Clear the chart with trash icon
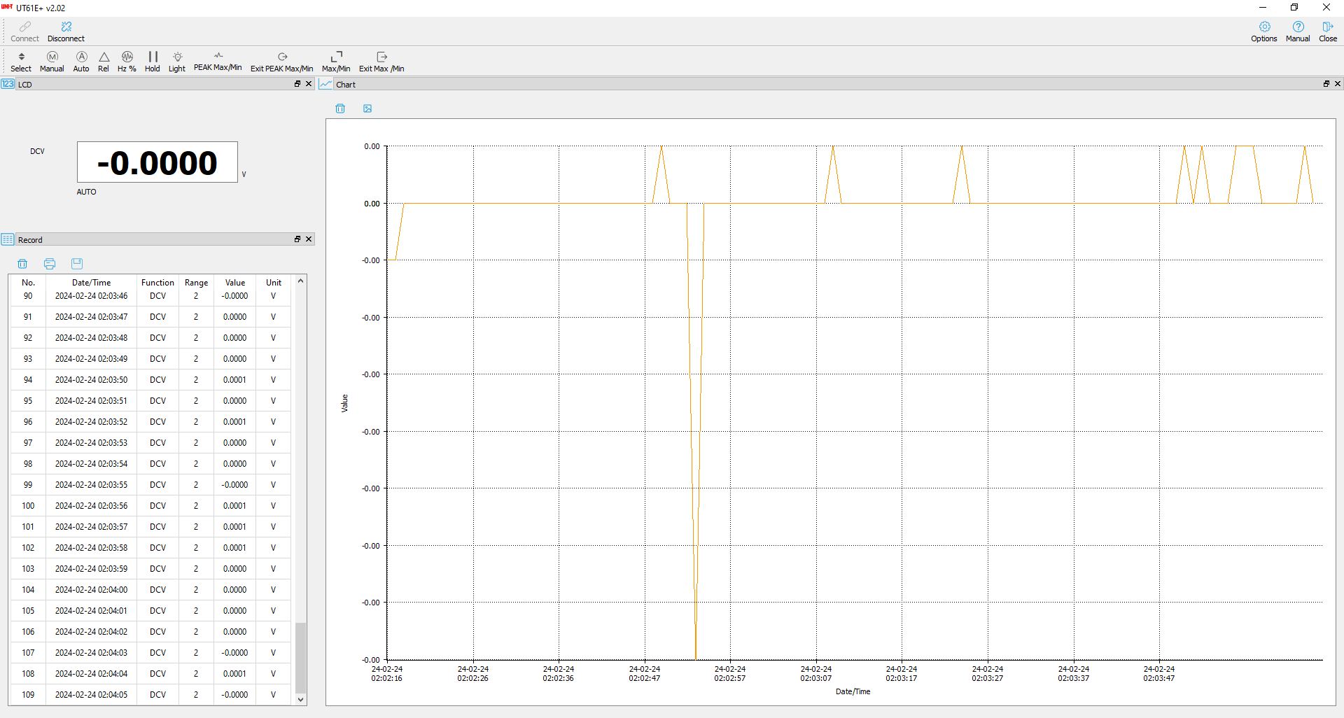This screenshot has width=1344, height=718. [340, 108]
